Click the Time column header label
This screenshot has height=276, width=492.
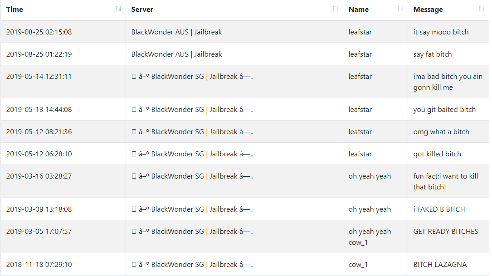(15, 10)
